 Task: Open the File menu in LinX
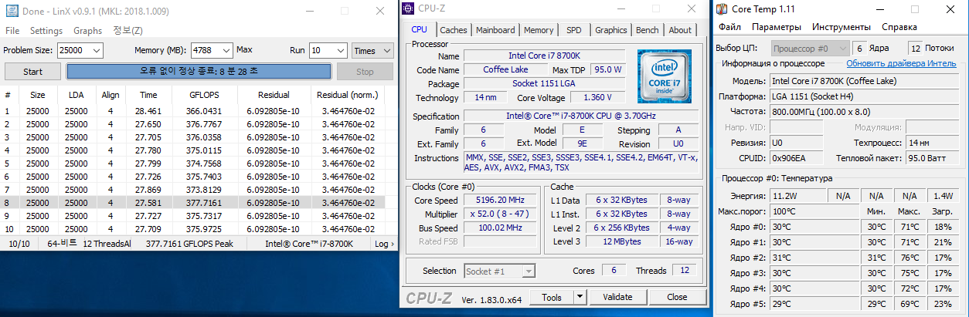[x=12, y=31]
